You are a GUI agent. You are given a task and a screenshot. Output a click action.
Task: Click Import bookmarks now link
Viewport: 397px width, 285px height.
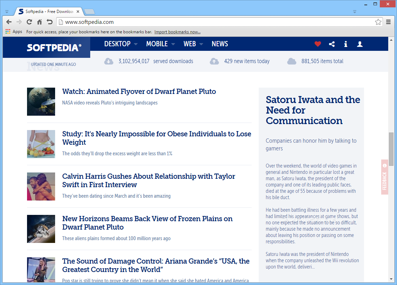178,32
